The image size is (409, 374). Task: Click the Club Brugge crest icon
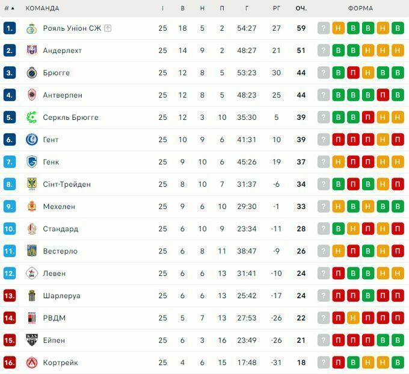(32, 73)
